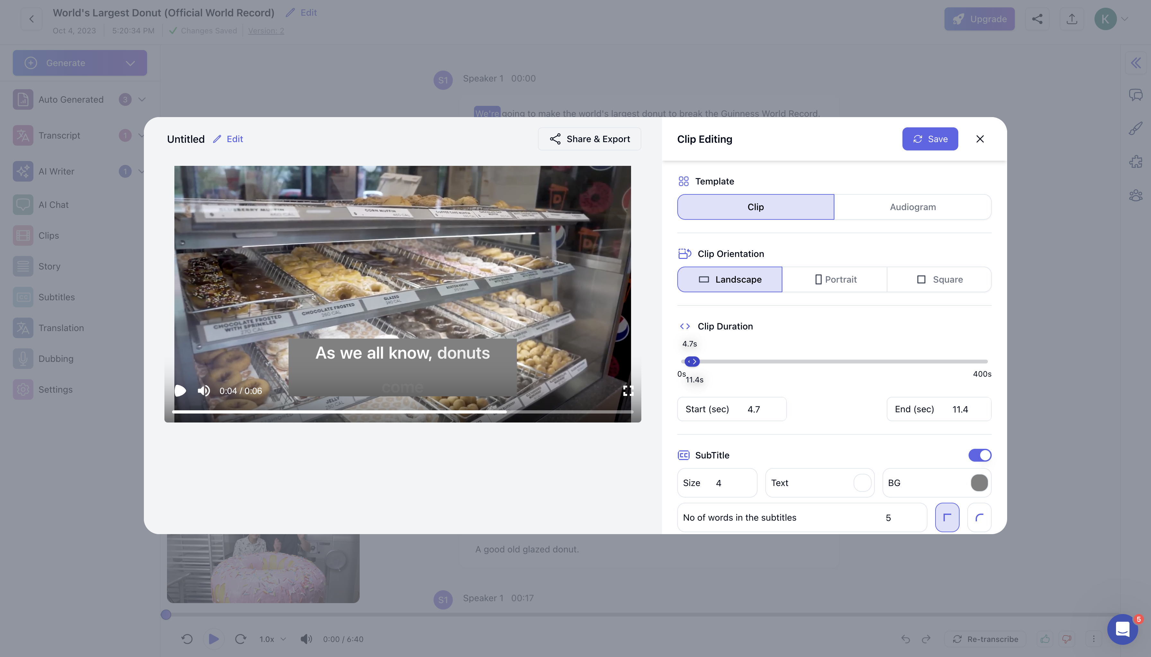Select rounded subtitle corner style
The width and height of the screenshot is (1151, 657).
coord(979,517)
